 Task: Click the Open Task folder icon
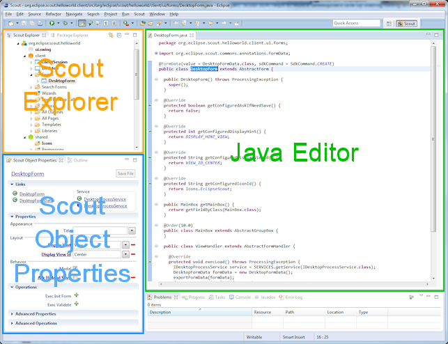point(150,23)
